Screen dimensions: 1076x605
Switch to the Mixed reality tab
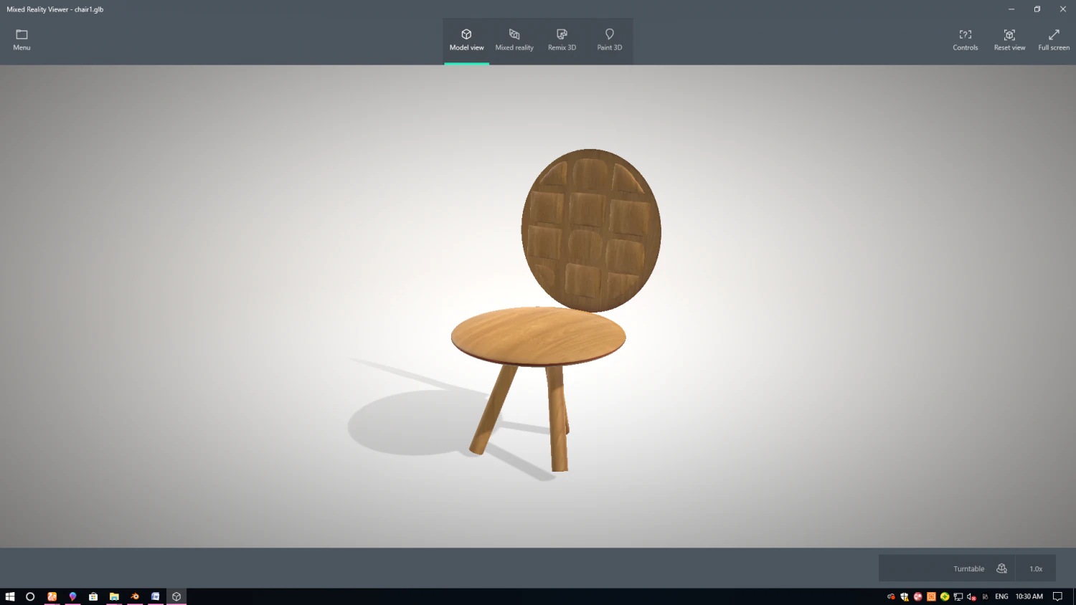(514, 41)
